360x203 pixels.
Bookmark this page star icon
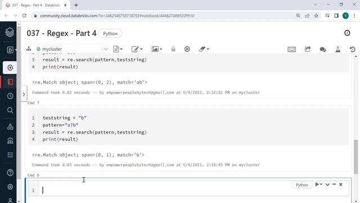[316, 16]
